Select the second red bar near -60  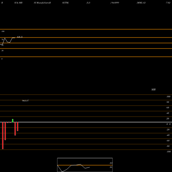tap(5, 131)
